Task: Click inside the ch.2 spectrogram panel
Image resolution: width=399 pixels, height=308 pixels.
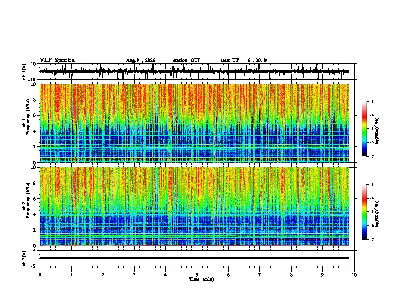Action: [x=194, y=206]
